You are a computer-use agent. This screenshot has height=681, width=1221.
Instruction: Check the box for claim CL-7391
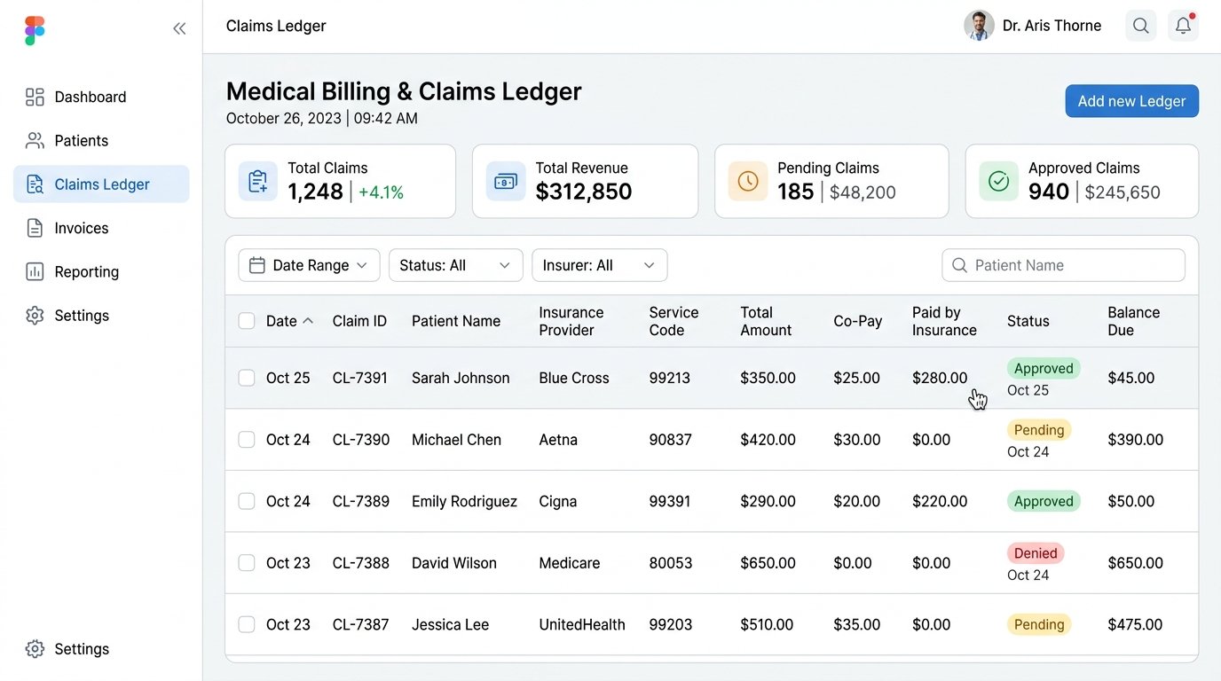[247, 378]
